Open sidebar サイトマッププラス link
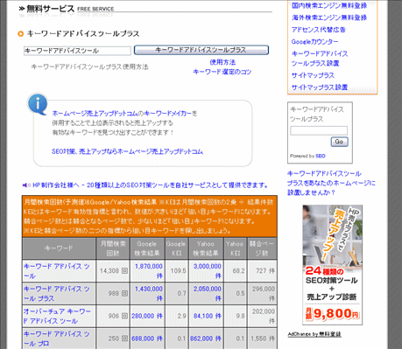The width and height of the screenshot is (402, 349). [313, 75]
